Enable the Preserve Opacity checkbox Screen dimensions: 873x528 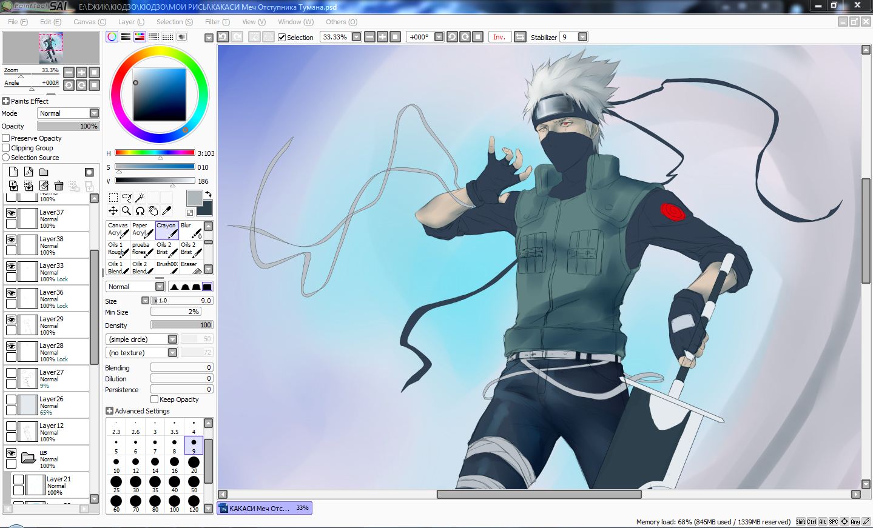pyautogui.click(x=6, y=138)
